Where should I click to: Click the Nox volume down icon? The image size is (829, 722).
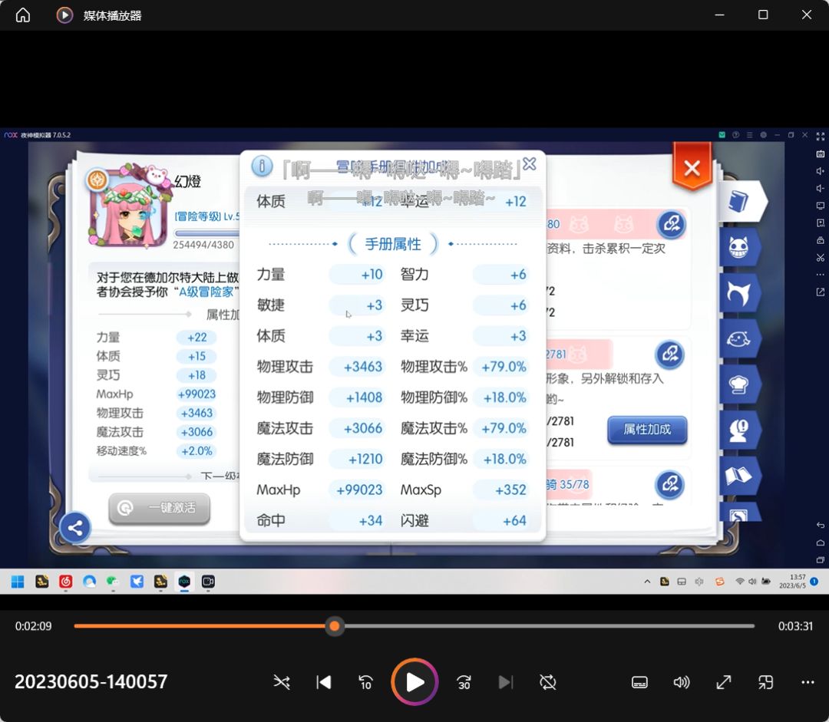820,188
